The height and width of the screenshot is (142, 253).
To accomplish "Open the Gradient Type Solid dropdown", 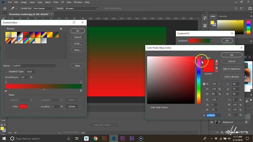I will click(x=30, y=72).
